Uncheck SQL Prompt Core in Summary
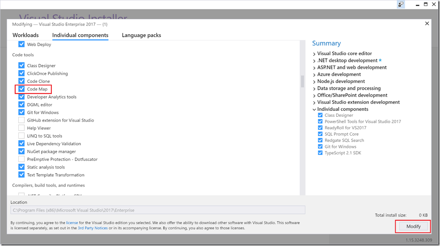The height and width of the screenshot is (246, 440). click(320, 134)
